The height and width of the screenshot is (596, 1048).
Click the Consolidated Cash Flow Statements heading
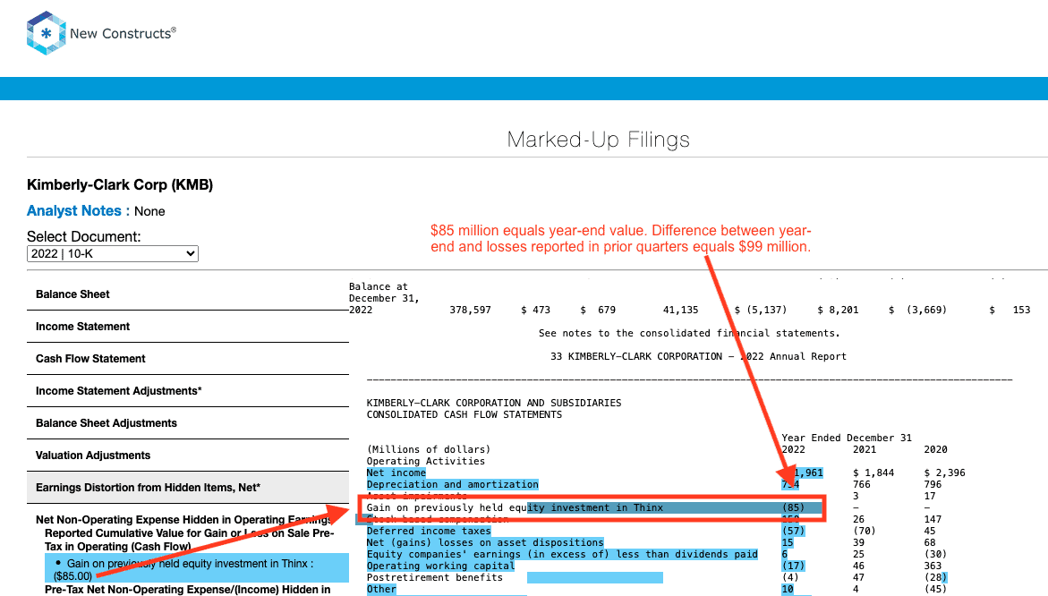click(x=464, y=415)
